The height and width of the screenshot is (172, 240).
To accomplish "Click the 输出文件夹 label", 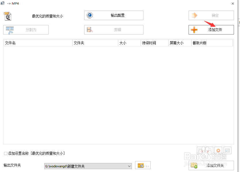I will (x=12, y=165).
